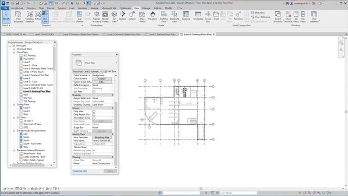Click the 3D View tool
Image resolution: width=348 pixels, height=196 pixels.
point(114,17)
